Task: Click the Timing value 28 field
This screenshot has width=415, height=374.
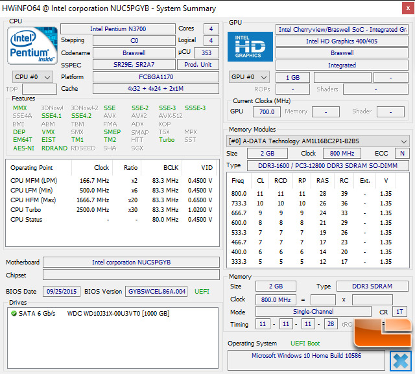Action: coord(331,324)
